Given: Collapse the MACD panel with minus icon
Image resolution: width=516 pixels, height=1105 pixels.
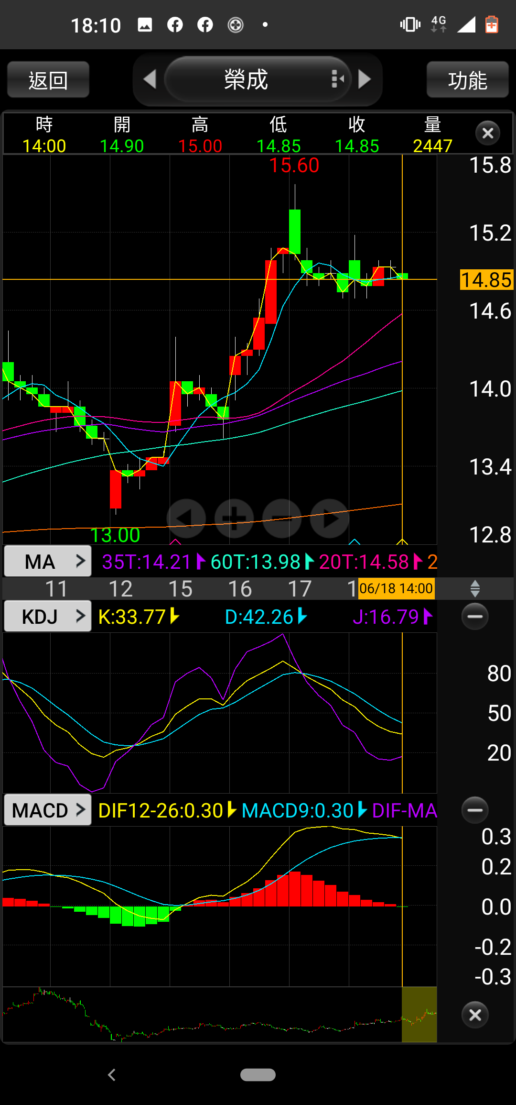Looking at the screenshot, I should [475, 810].
